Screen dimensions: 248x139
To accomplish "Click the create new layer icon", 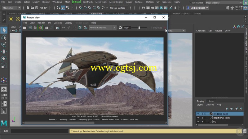I will [237, 109].
